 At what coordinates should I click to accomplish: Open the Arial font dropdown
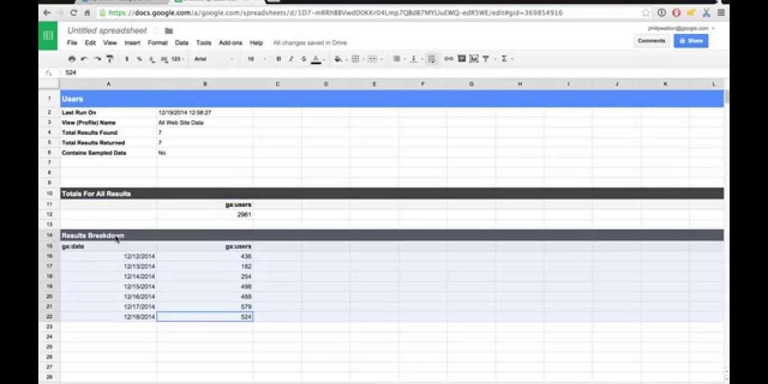click(x=213, y=59)
